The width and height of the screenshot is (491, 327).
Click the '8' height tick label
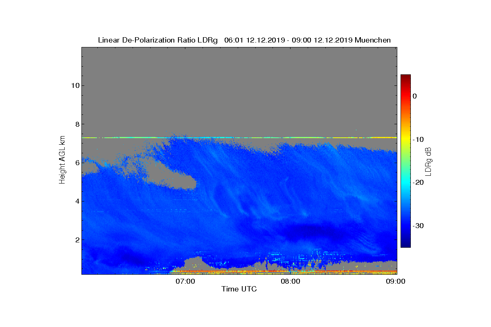click(x=77, y=124)
